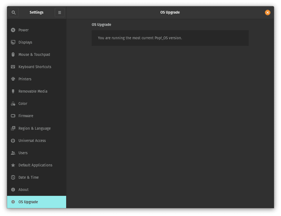
Task: Click the Universal Access icon
Action: pyautogui.click(x=13, y=141)
